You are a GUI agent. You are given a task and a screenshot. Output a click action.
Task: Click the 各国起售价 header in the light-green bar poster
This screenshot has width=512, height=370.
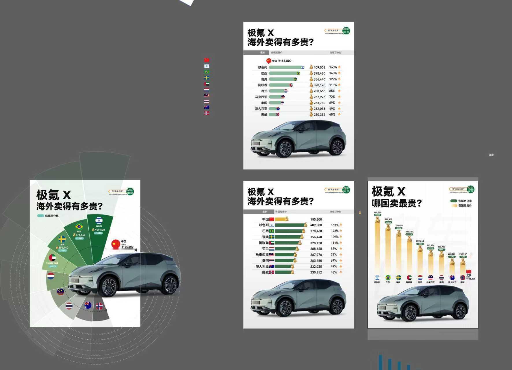pyautogui.click(x=277, y=53)
